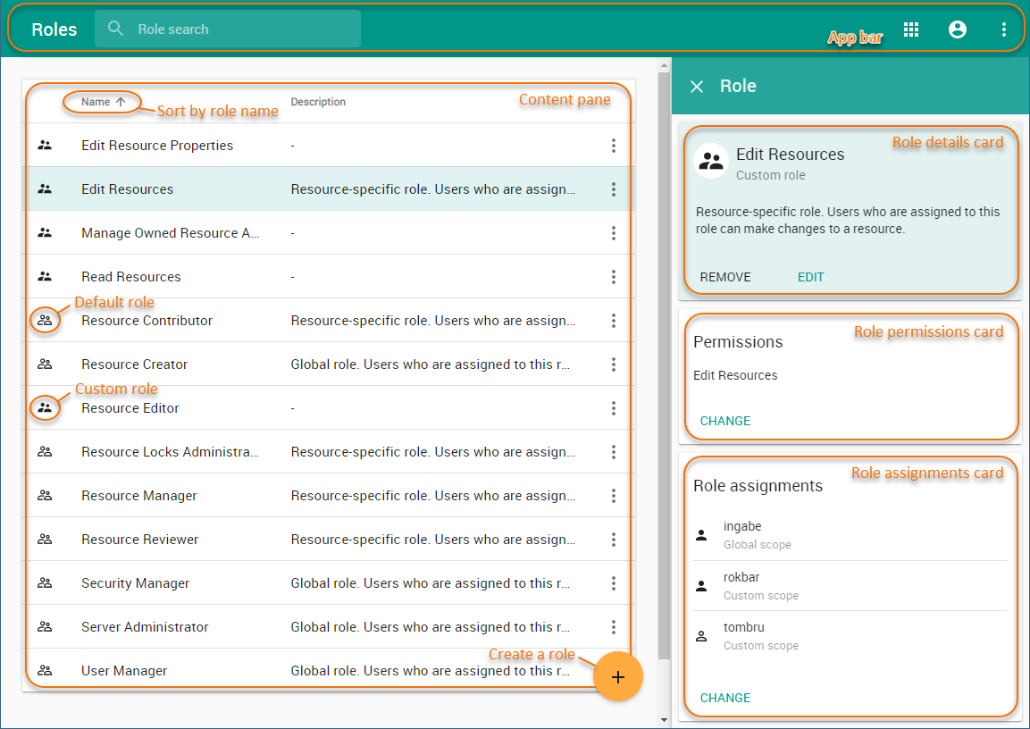Close the Role side panel

(697, 87)
